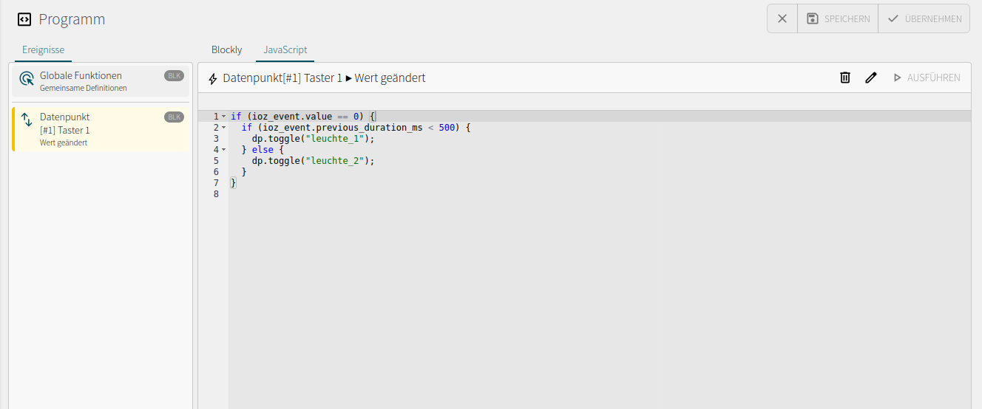Click the Globale Funktionen cursor icon
The width and height of the screenshot is (982, 409).
[x=27, y=79]
